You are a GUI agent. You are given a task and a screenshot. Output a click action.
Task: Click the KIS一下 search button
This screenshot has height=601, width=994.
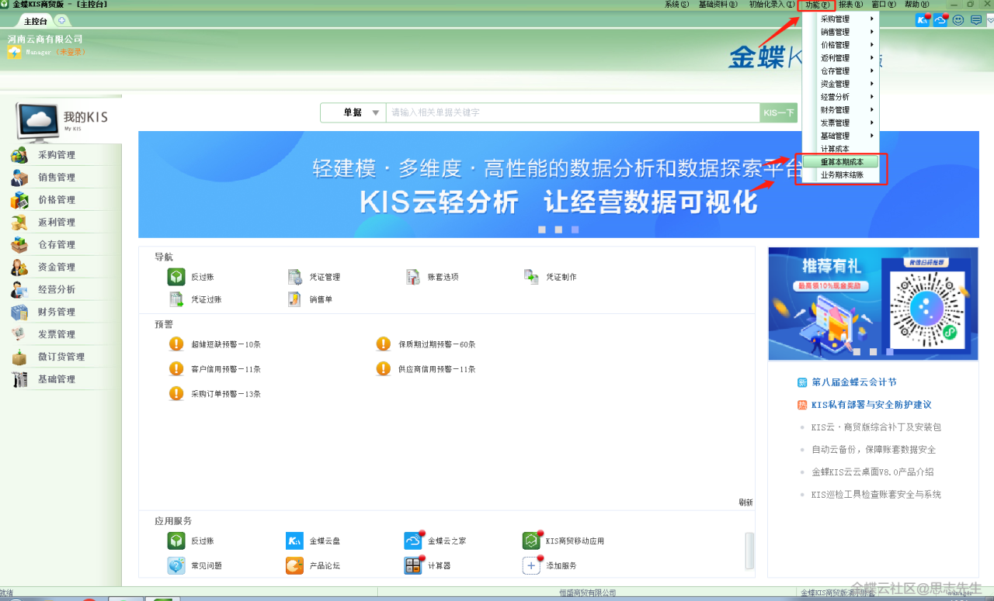pos(779,112)
